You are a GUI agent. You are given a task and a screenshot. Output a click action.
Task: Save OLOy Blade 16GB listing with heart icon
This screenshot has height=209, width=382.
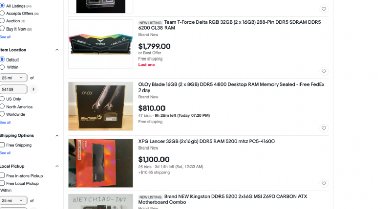[x=324, y=128]
